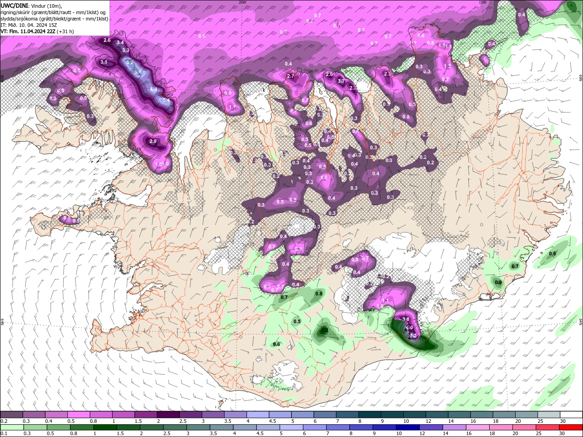The height and width of the screenshot is (437, 583).
Task: Click the bright red lower swatch at 30
Action: (571, 427)
